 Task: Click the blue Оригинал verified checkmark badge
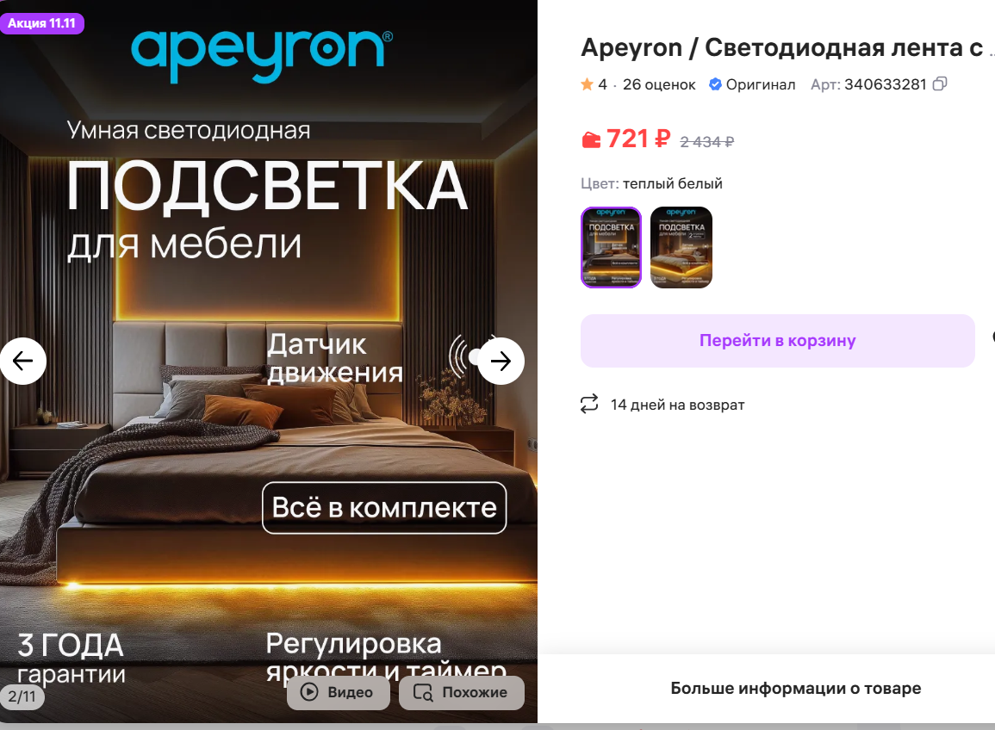click(715, 84)
